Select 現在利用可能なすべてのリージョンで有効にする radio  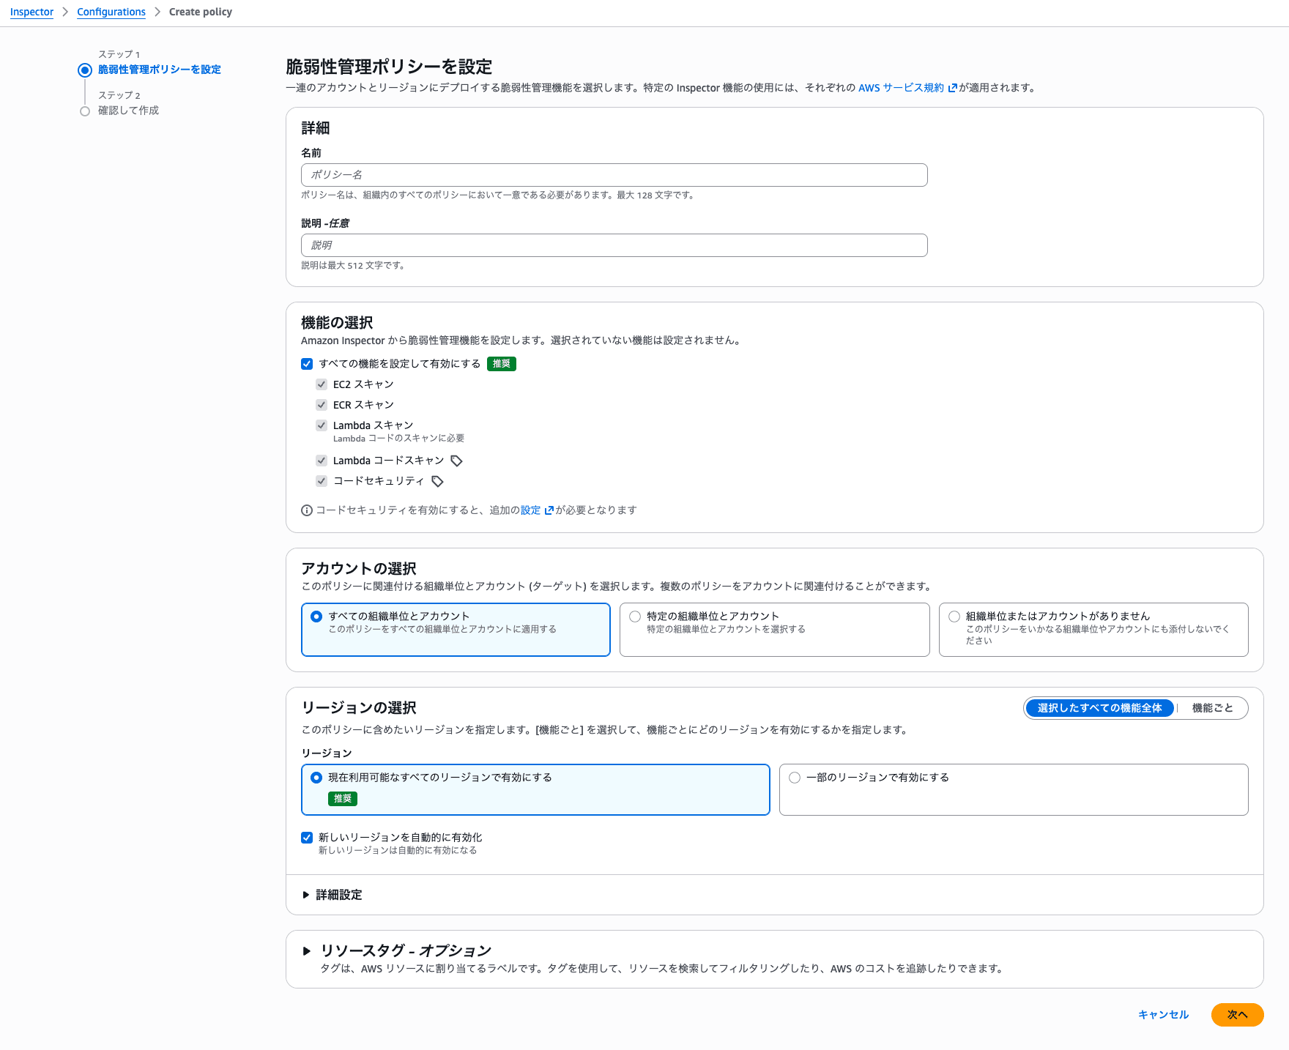click(316, 778)
